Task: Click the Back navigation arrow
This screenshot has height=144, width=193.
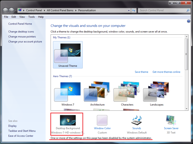Action: tap(5, 11)
